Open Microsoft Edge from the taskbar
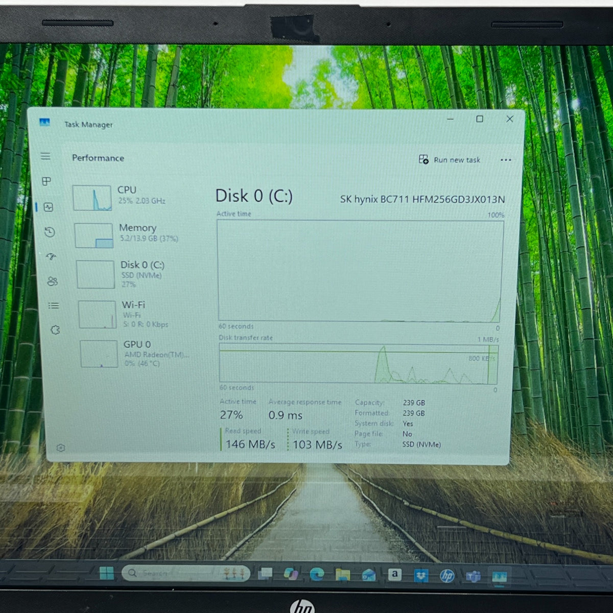This screenshot has height=613, width=613. [317, 575]
